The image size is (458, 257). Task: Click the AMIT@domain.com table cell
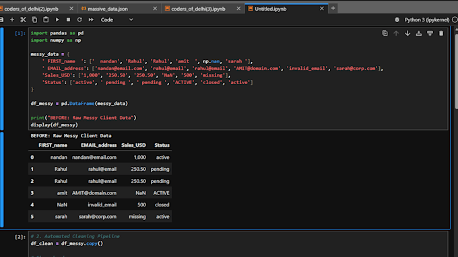point(94,193)
